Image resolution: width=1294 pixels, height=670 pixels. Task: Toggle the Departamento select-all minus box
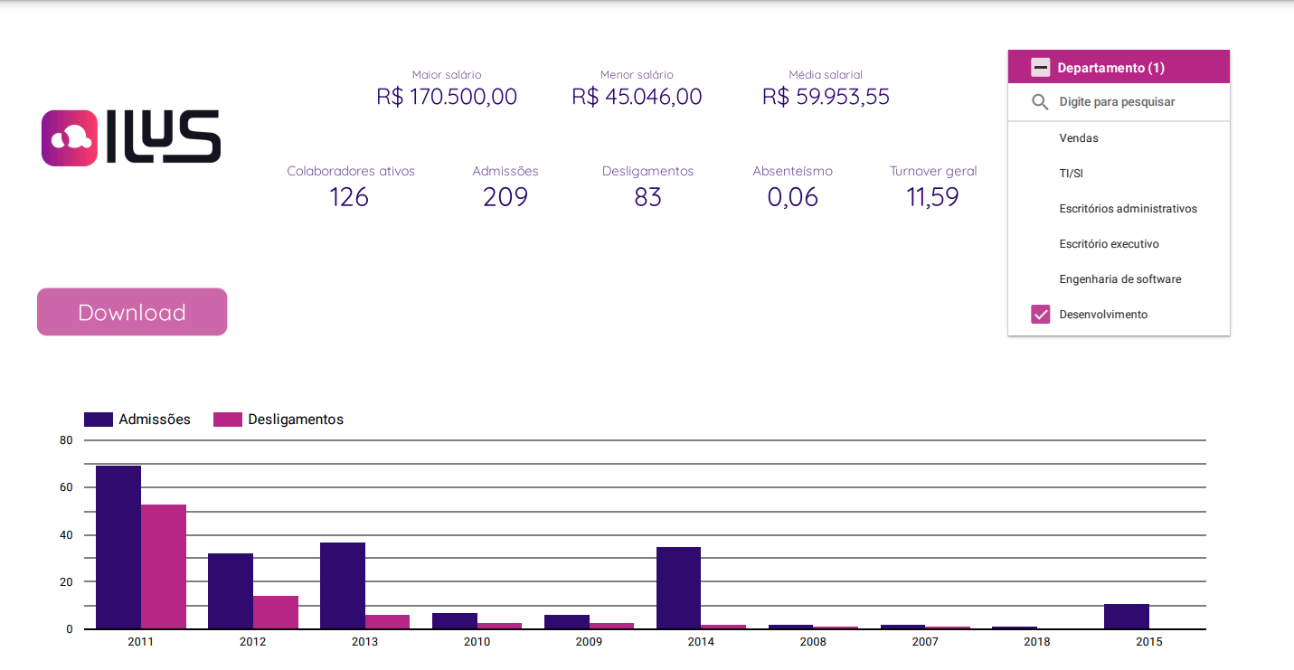pyautogui.click(x=1040, y=68)
